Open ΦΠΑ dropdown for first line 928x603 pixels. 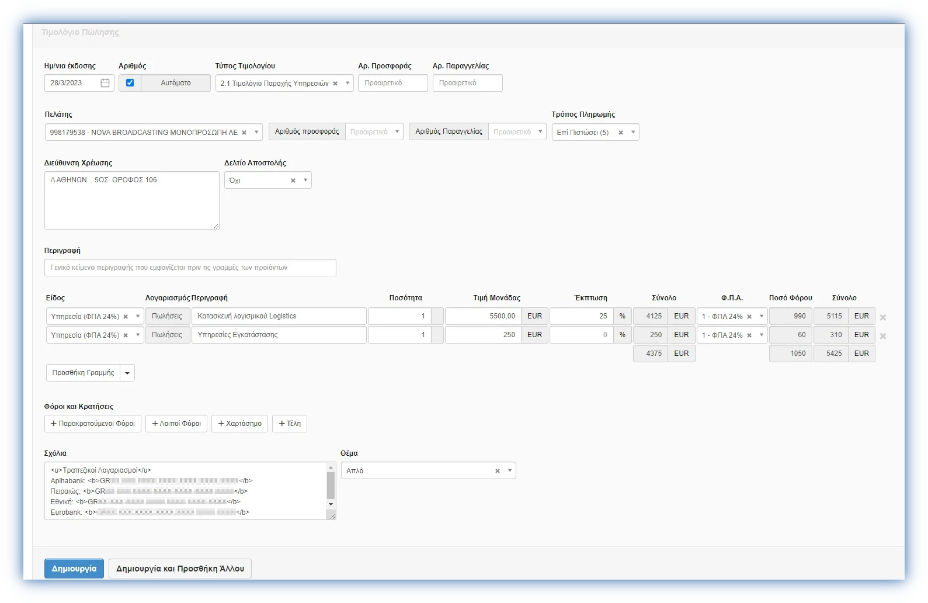762,316
